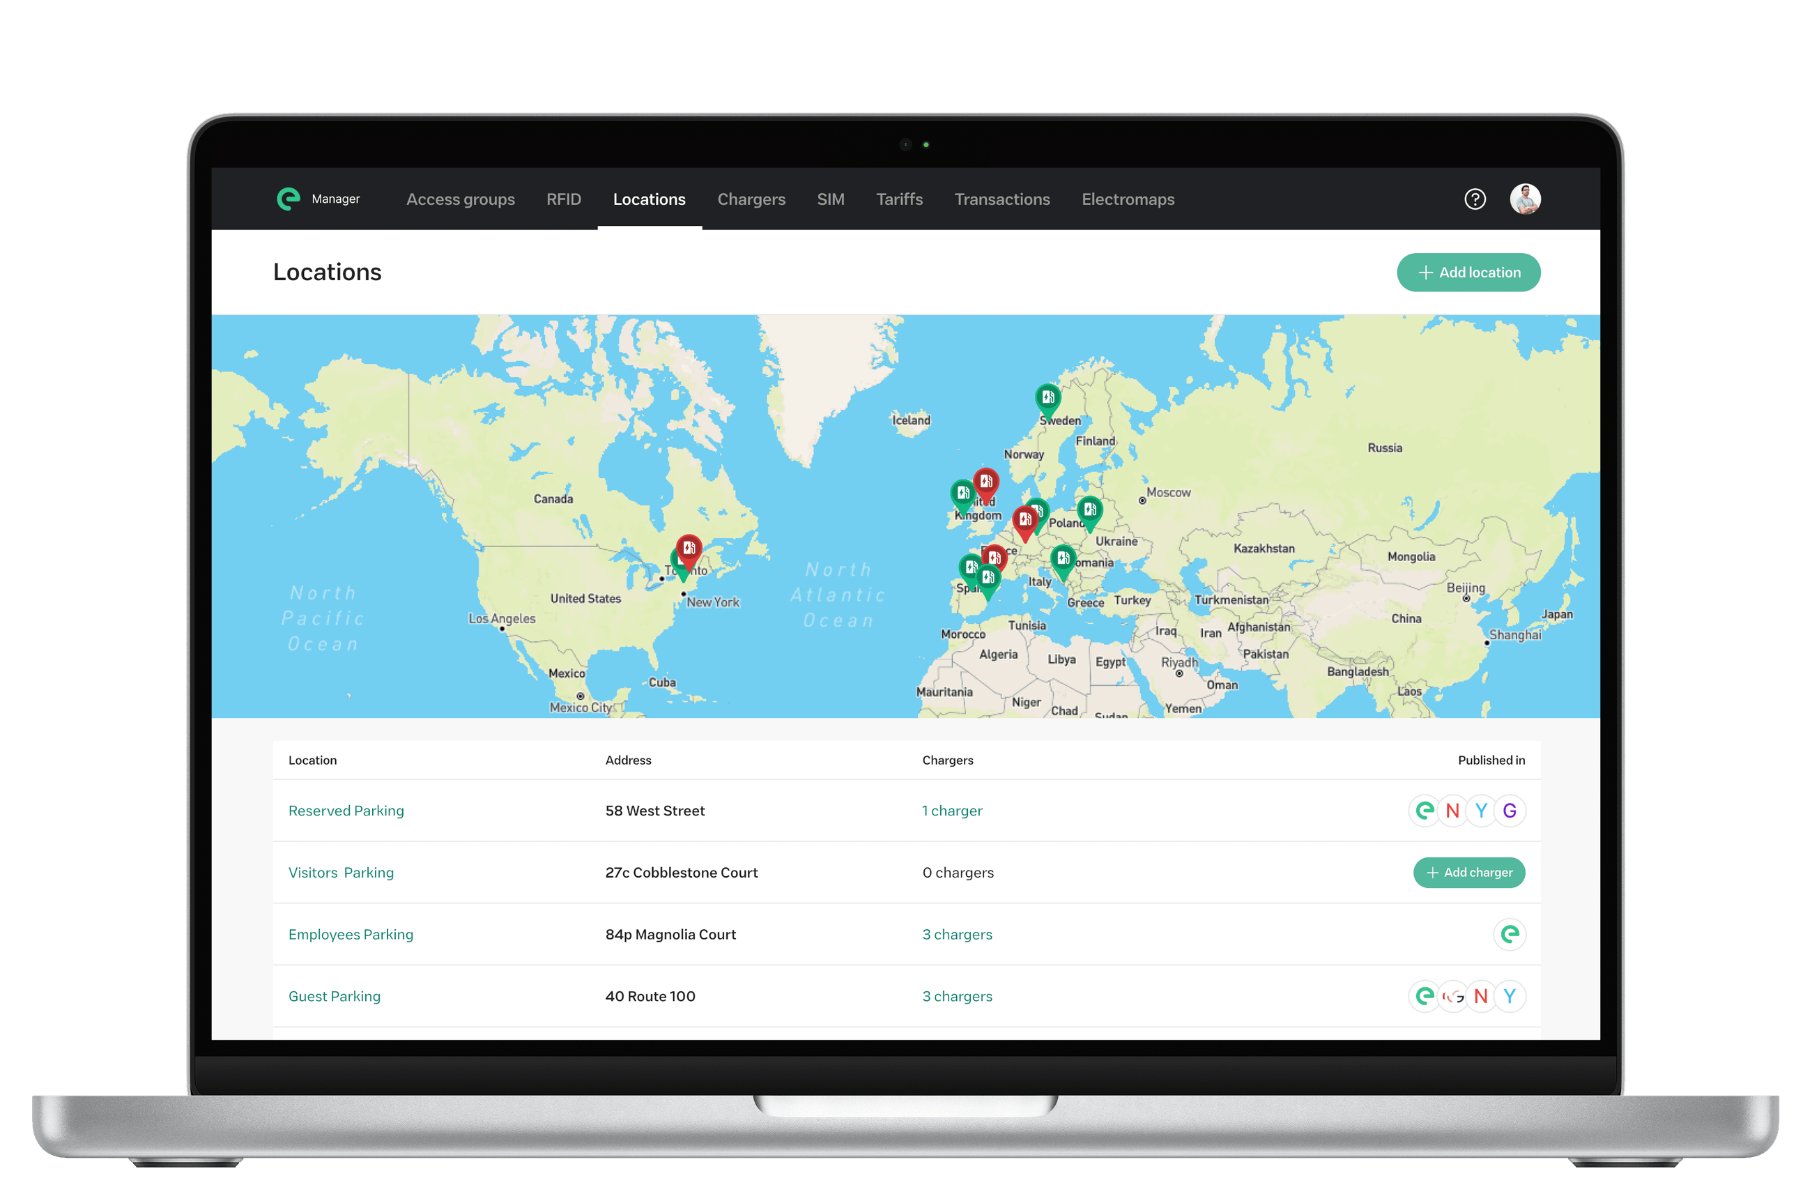Click the Electromaps navigation item
The height and width of the screenshot is (1178, 1812).
click(x=1128, y=199)
